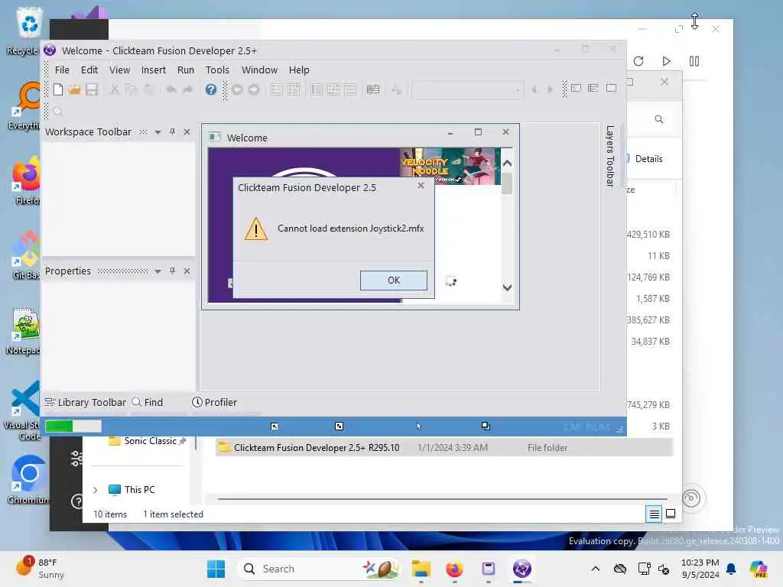The height and width of the screenshot is (587, 783).
Task: Click the open-book toolbar icon
Action: coord(373,89)
